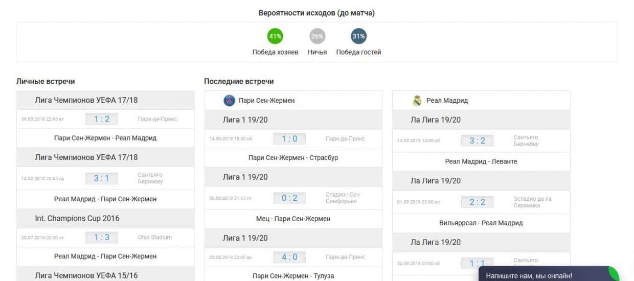
Task: Open the 1 : 3 score at Ohio Stadium
Action: click(x=101, y=238)
